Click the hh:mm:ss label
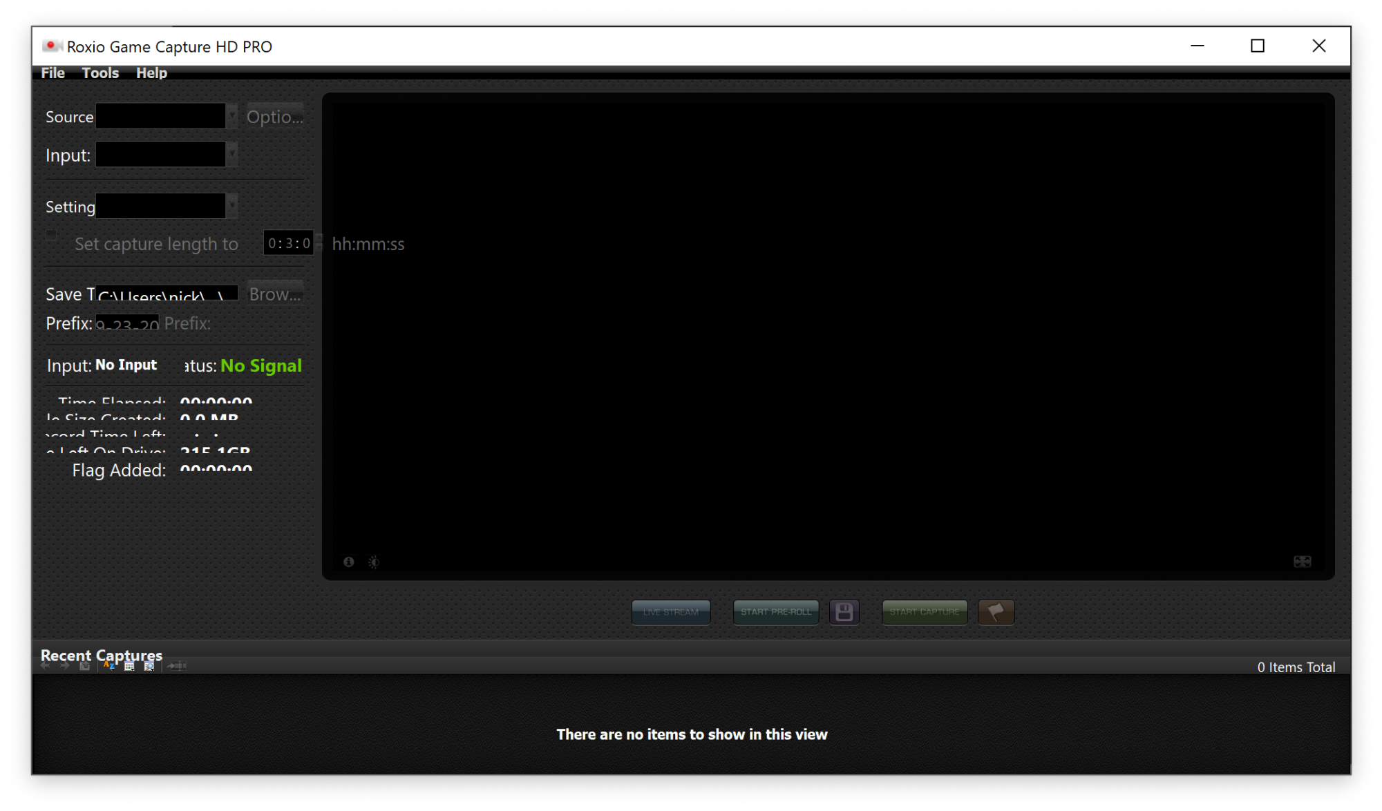The image size is (1382, 811). [368, 244]
